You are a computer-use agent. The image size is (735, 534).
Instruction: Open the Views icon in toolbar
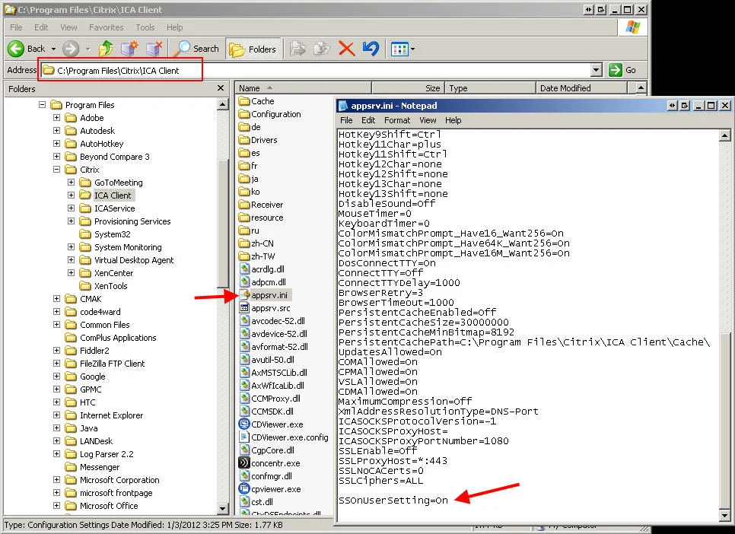point(402,49)
